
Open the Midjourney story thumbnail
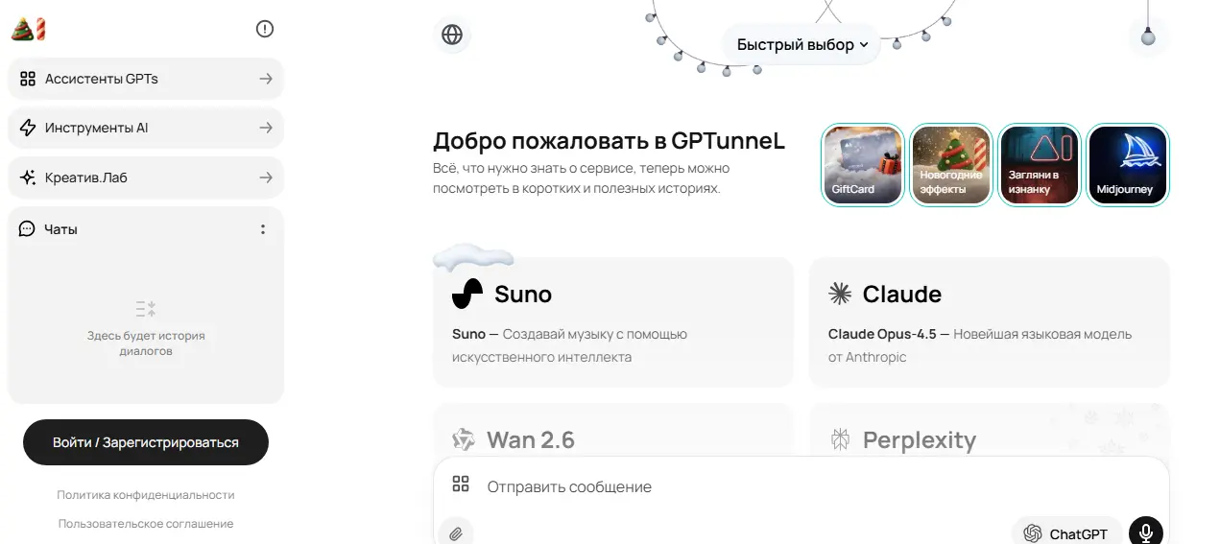point(1127,165)
